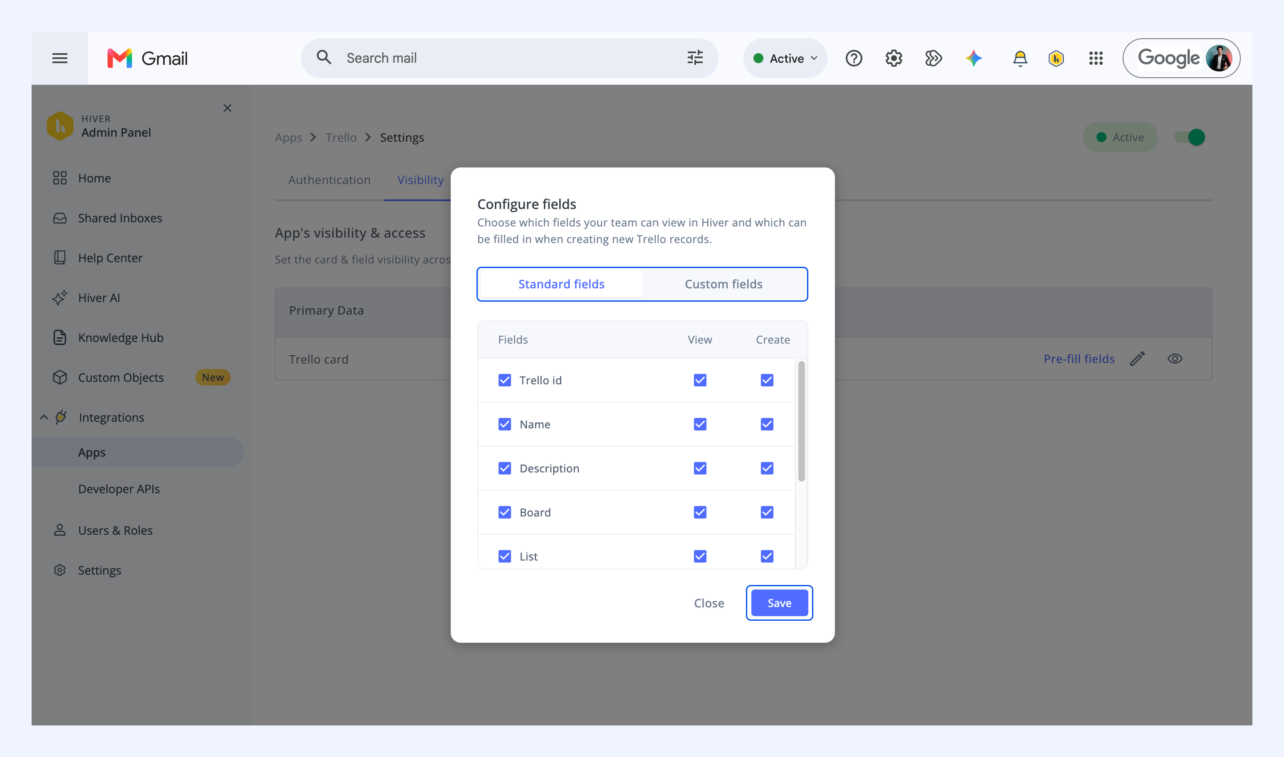Screen dimensions: 1284x757
Task: Click the Gmail logo
Action: 148,58
